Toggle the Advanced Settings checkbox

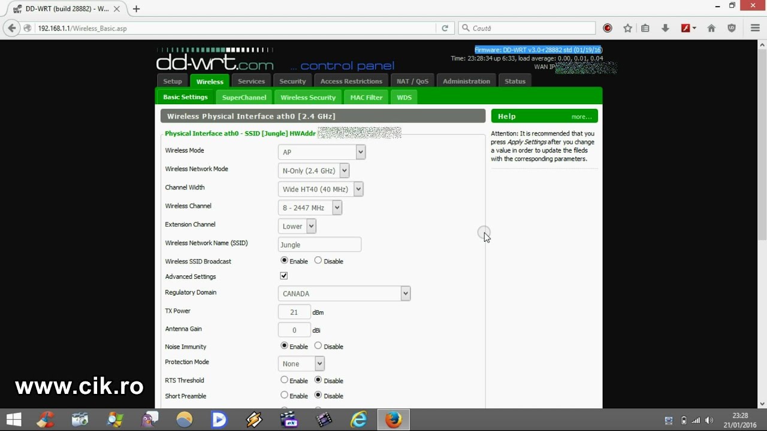click(x=284, y=276)
